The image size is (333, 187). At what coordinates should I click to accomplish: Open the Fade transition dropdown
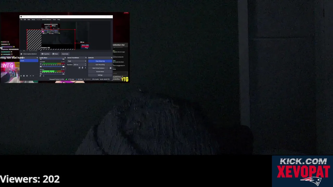[x=77, y=61]
